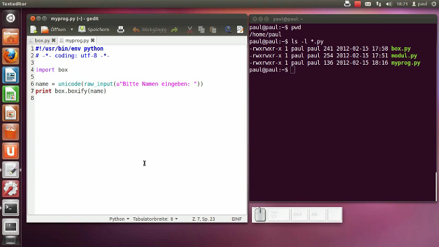The height and width of the screenshot is (247, 439).
Task: Open the workspace switcher in the launcher
Action: tap(11, 227)
